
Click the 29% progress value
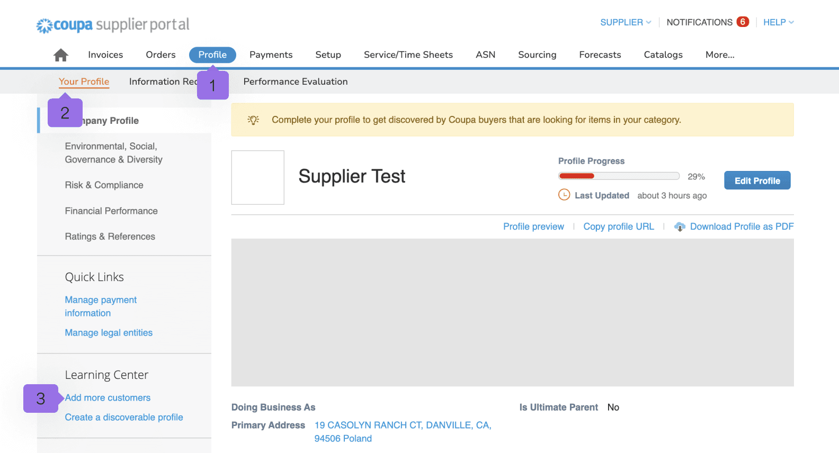click(x=696, y=177)
